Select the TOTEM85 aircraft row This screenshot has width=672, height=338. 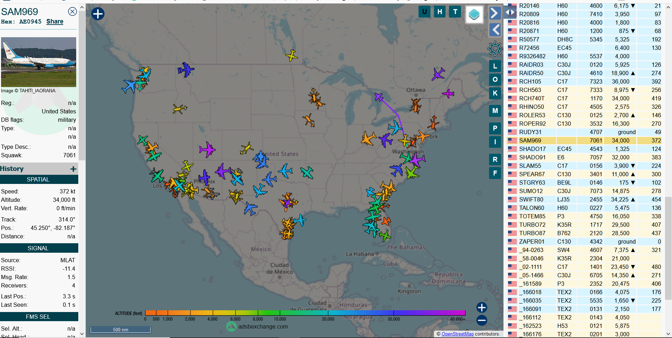[x=584, y=216]
